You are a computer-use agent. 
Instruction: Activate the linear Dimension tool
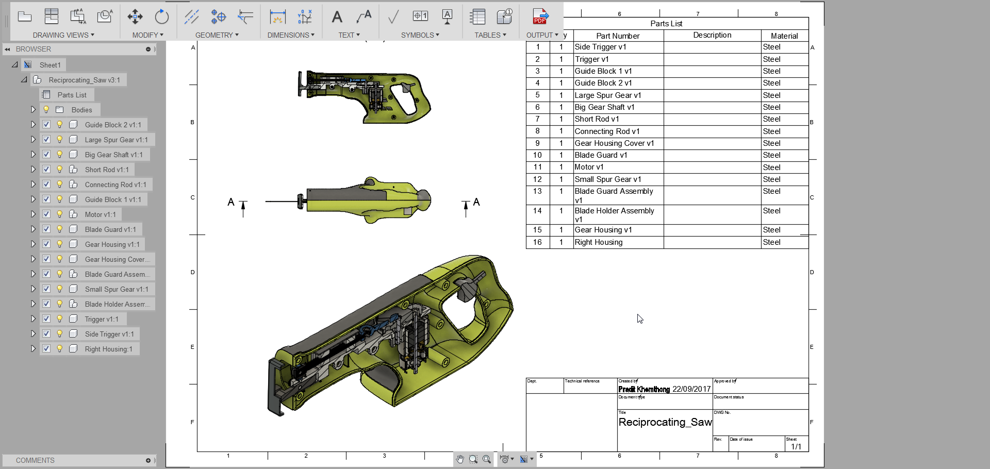(x=278, y=17)
